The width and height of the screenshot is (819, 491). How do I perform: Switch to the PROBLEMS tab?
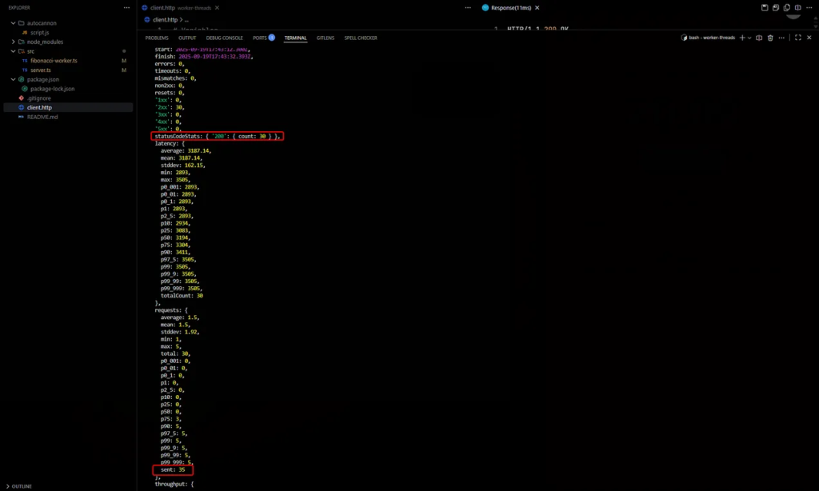[x=157, y=38]
